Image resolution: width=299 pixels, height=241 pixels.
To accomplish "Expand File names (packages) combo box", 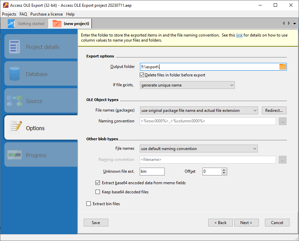I will (x=199, y=111).
